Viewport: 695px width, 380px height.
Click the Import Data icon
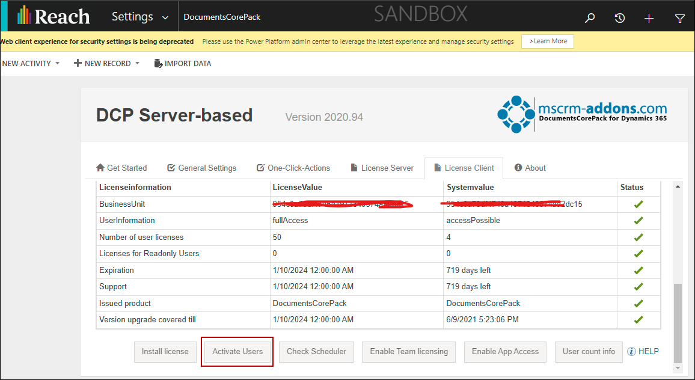click(x=158, y=64)
